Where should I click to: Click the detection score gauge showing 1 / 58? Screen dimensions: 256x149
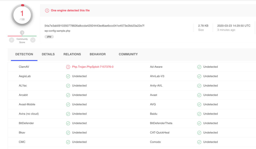[x=22, y=15]
